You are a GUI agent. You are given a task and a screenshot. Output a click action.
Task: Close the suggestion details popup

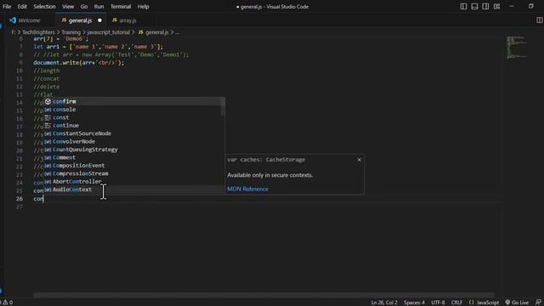pos(360,160)
